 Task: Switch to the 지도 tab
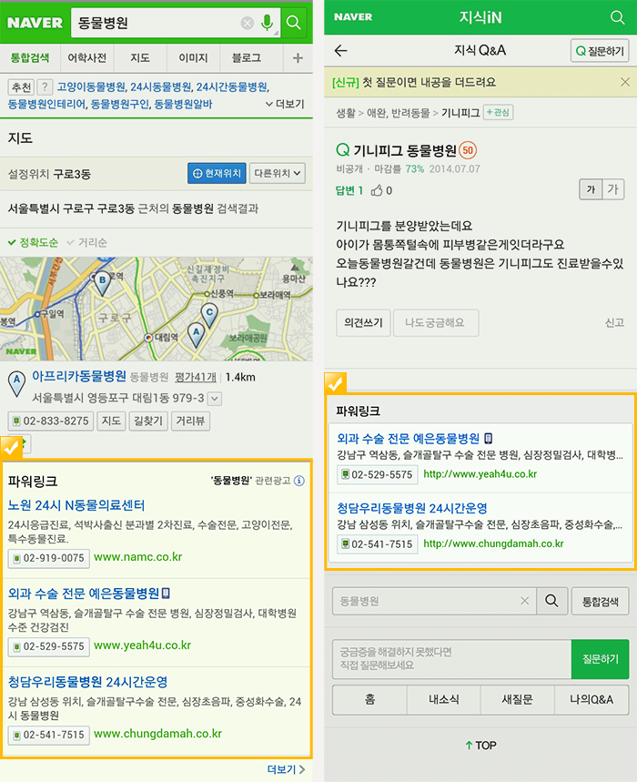coord(140,58)
